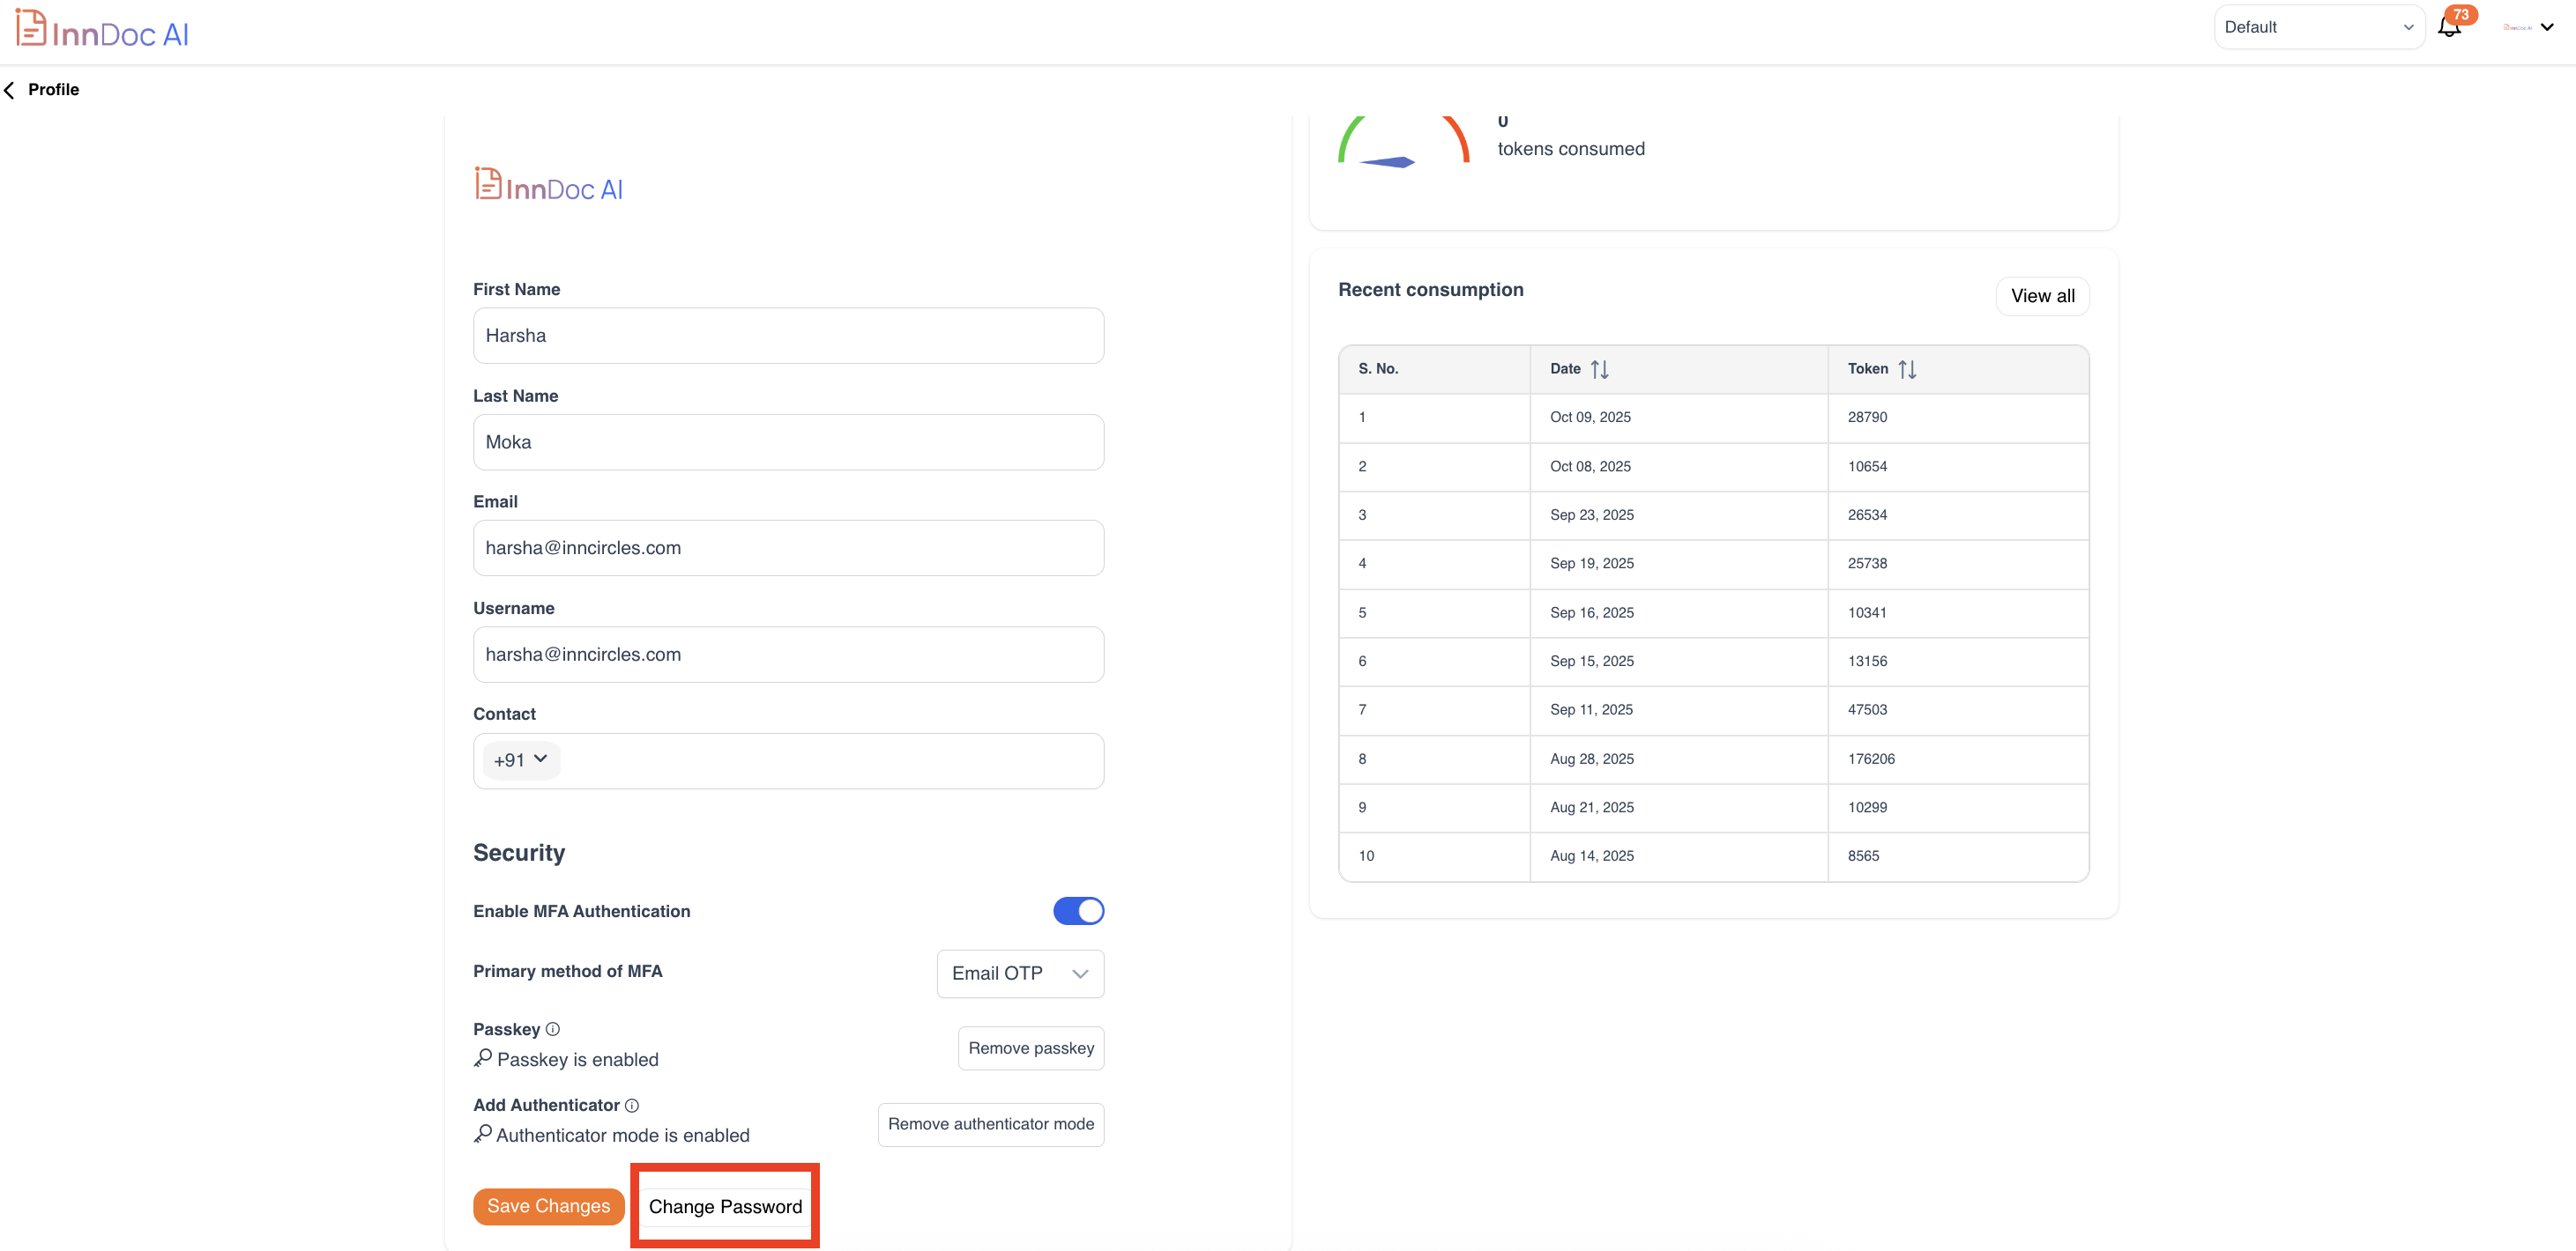Click Remove authenticator mode button

point(990,1124)
